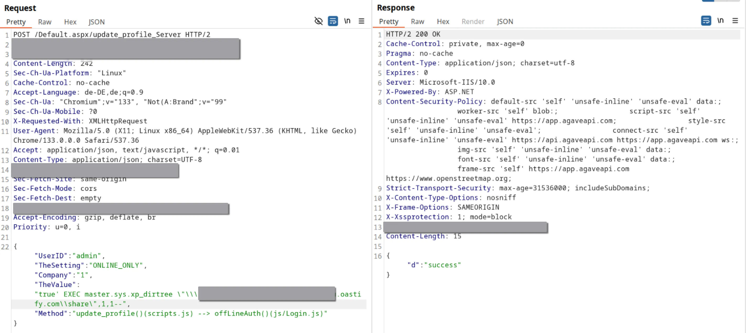Open Response panel hamburger options menu
Image resolution: width=746 pixels, height=333 pixels.
tap(735, 20)
